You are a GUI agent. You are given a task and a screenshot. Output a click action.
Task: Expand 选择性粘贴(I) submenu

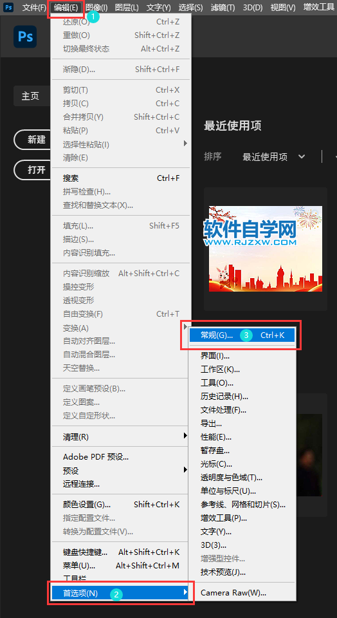click(x=121, y=144)
